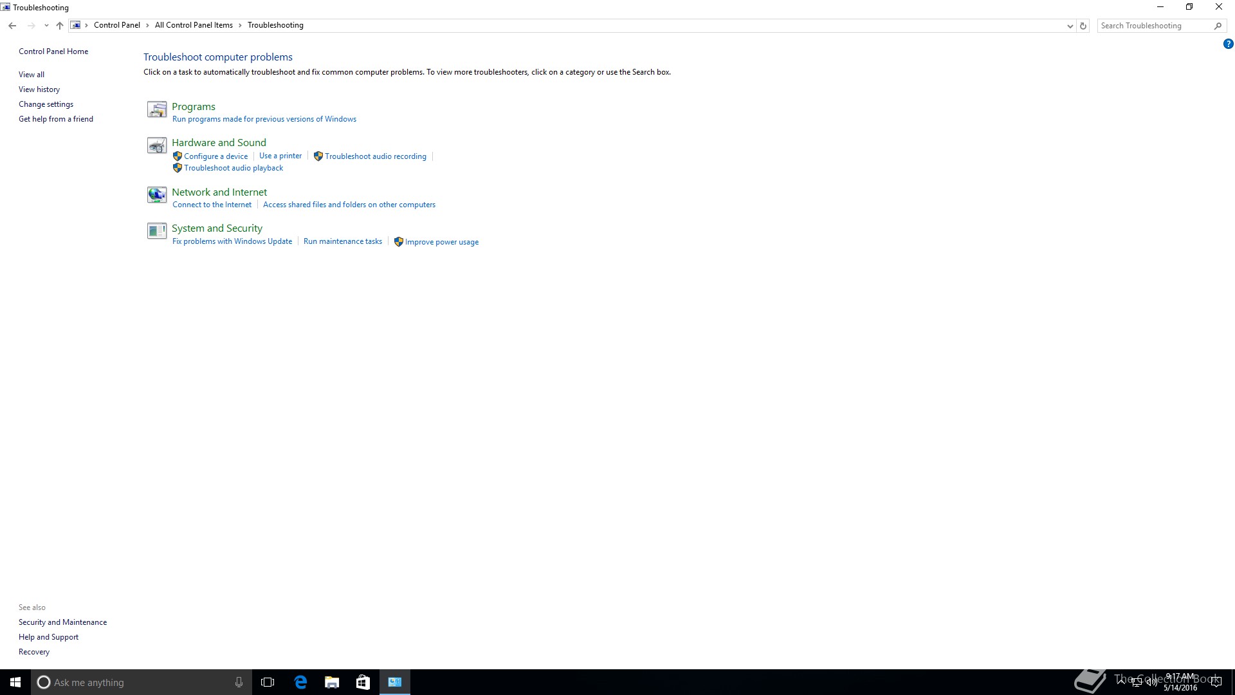The width and height of the screenshot is (1235, 695).
Task: Refresh the Troubleshooting page
Action: 1083,26
